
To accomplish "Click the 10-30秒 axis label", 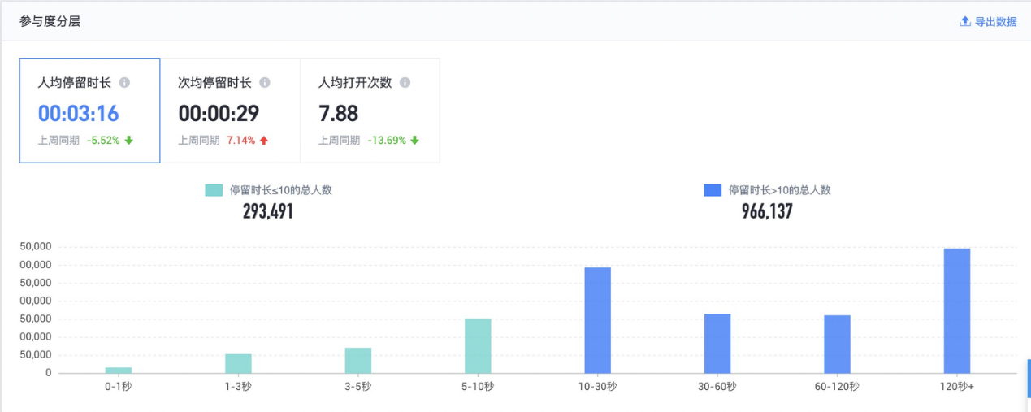I will [598, 386].
